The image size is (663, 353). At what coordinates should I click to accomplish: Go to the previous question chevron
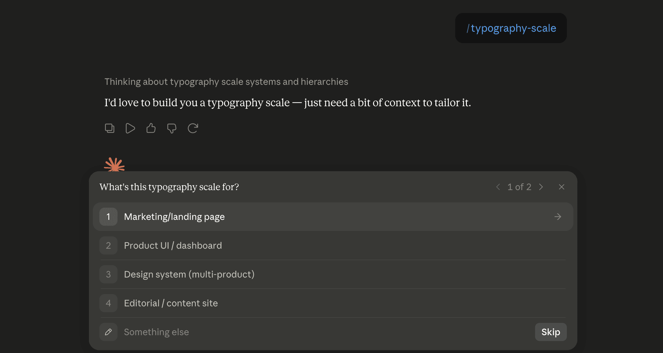click(x=498, y=187)
